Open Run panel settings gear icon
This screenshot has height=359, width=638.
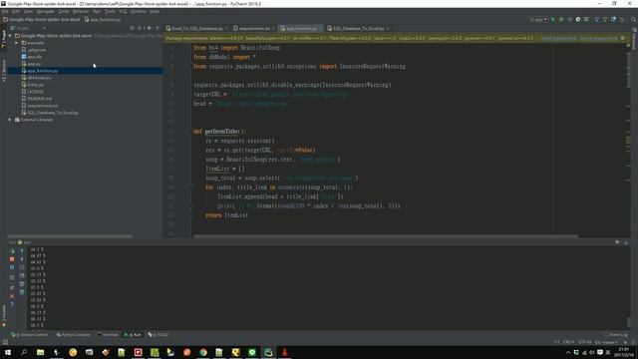pos(617,242)
